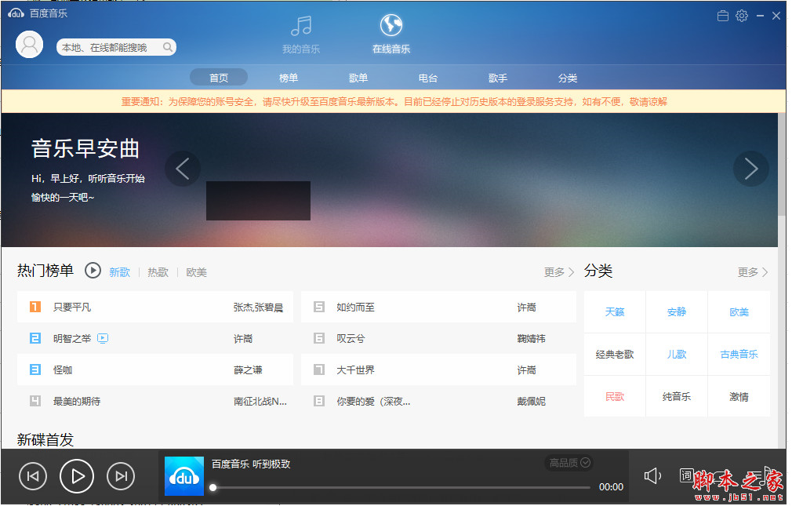Open artist 许嵩 in the 如约而至 row
Screen dimensions: 792x506
526,308
